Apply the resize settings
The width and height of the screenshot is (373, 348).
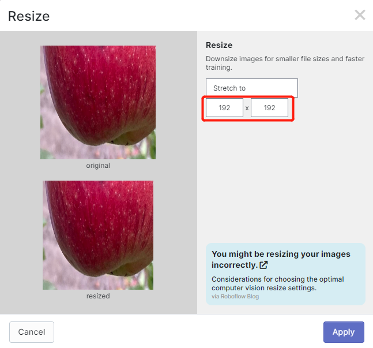(344, 332)
